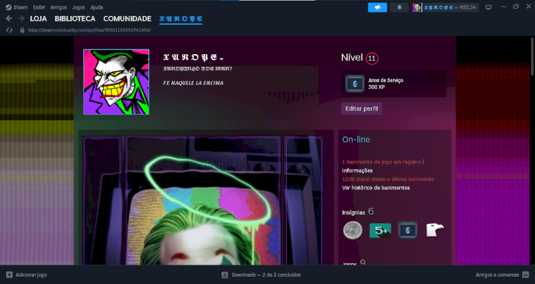The height and width of the screenshot is (284, 535).
Task: Click the blue megaphone announcements icon
Action: click(377, 7)
